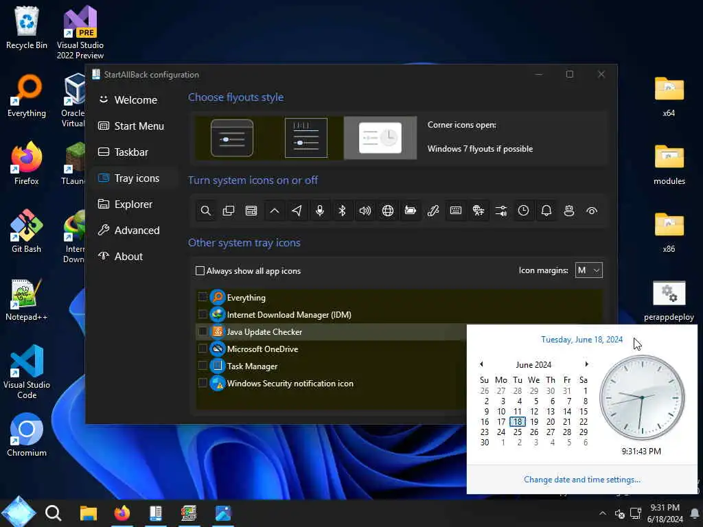
Task: Select the Visual Studio Code desktop icon
Action: [x=27, y=372]
